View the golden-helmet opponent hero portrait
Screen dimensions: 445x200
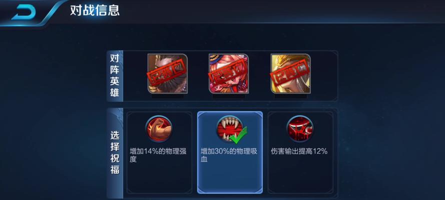291,73
